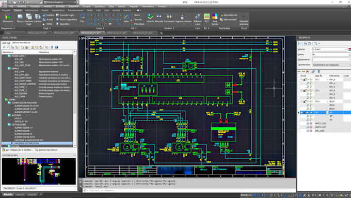Switch to the Modello layout tab
Screen dimensions: 351x198
8,194
